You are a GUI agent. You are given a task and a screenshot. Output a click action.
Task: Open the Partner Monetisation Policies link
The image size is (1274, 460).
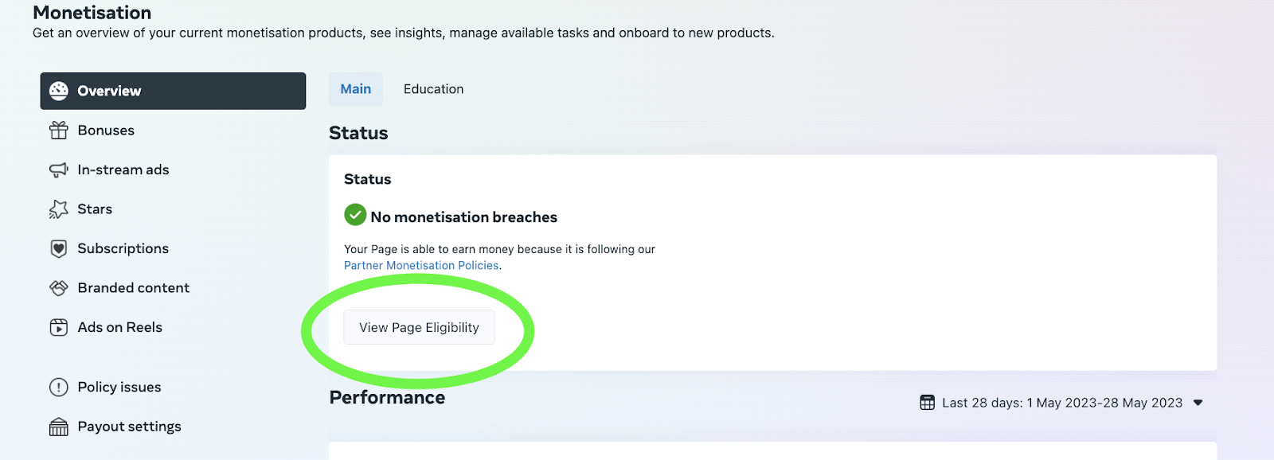tap(421, 266)
